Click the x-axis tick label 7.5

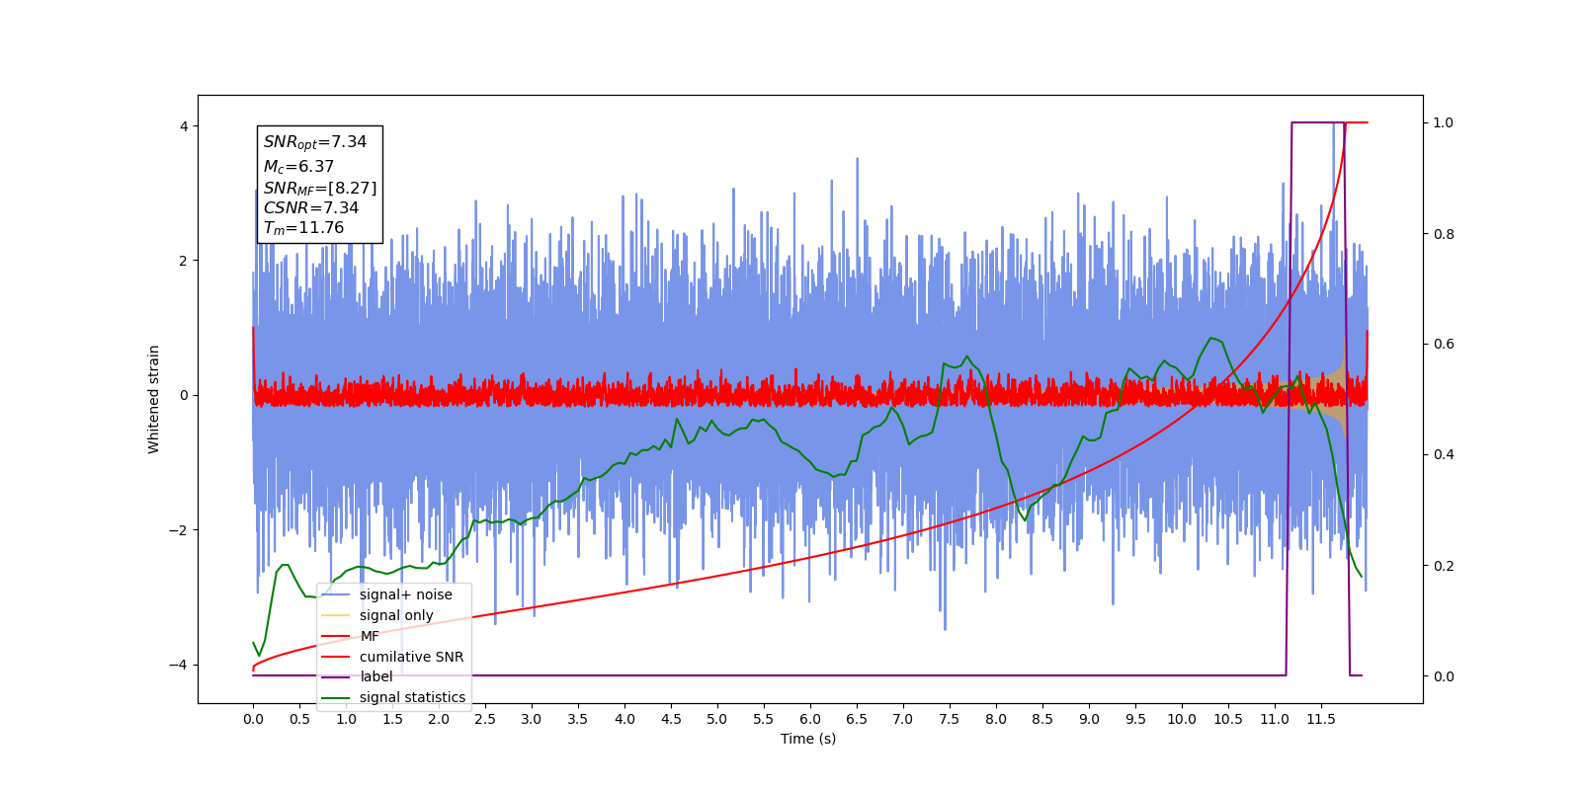tap(950, 719)
